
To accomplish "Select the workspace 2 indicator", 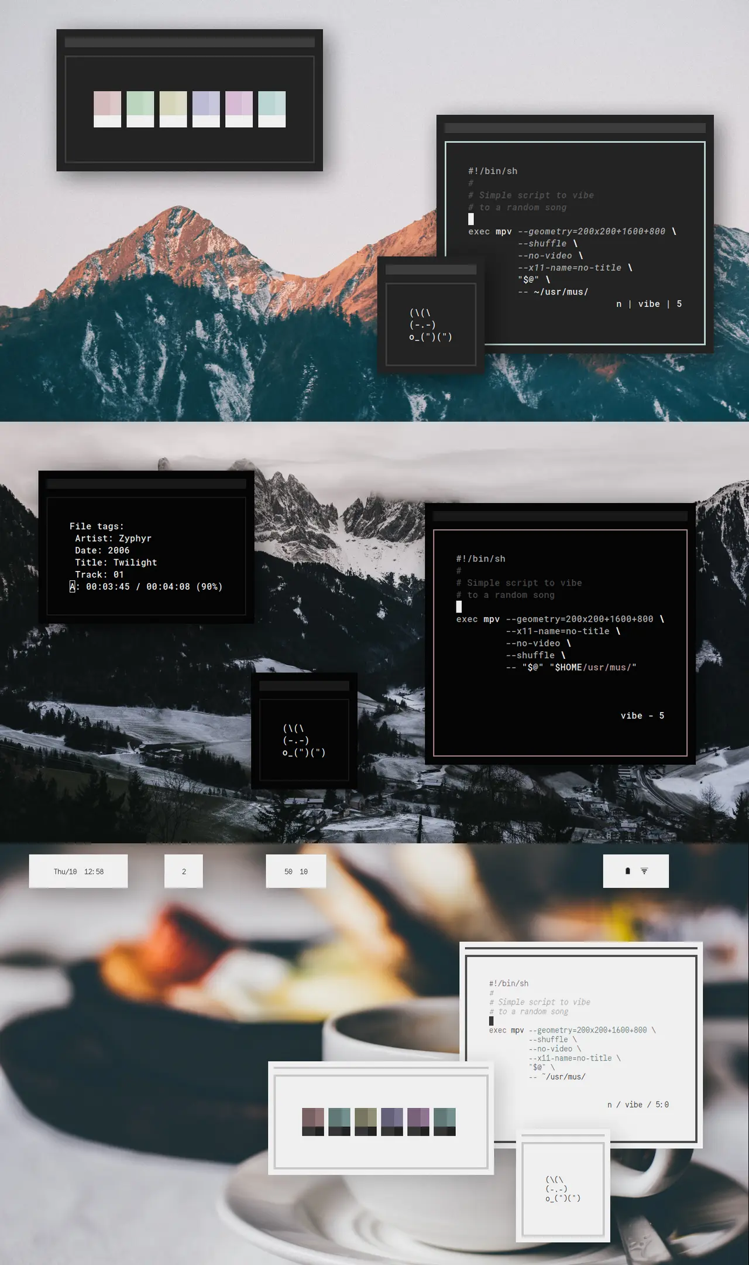I will coord(184,871).
